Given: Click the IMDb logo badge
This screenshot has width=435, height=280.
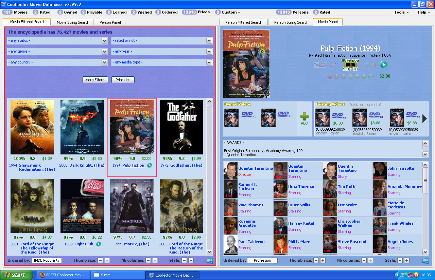Looking at the screenshot, I should pyautogui.click(x=350, y=64).
